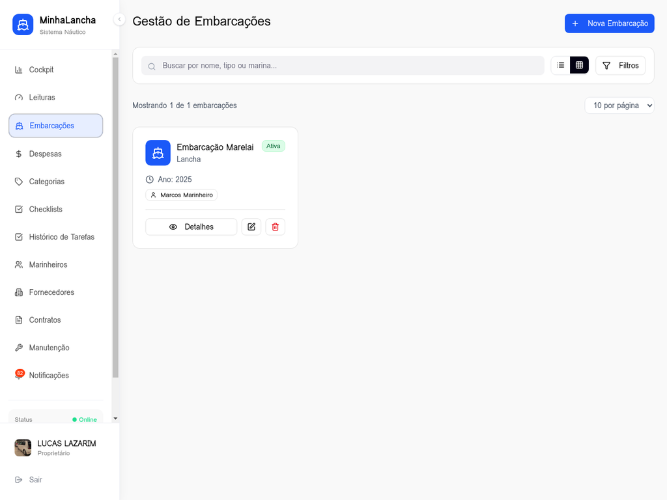Select Contratos in the navigation menu
The width and height of the screenshot is (667, 500).
[x=45, y=320]
